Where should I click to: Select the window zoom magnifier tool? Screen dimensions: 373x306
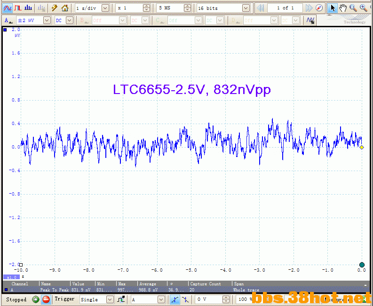coord(353,8)
